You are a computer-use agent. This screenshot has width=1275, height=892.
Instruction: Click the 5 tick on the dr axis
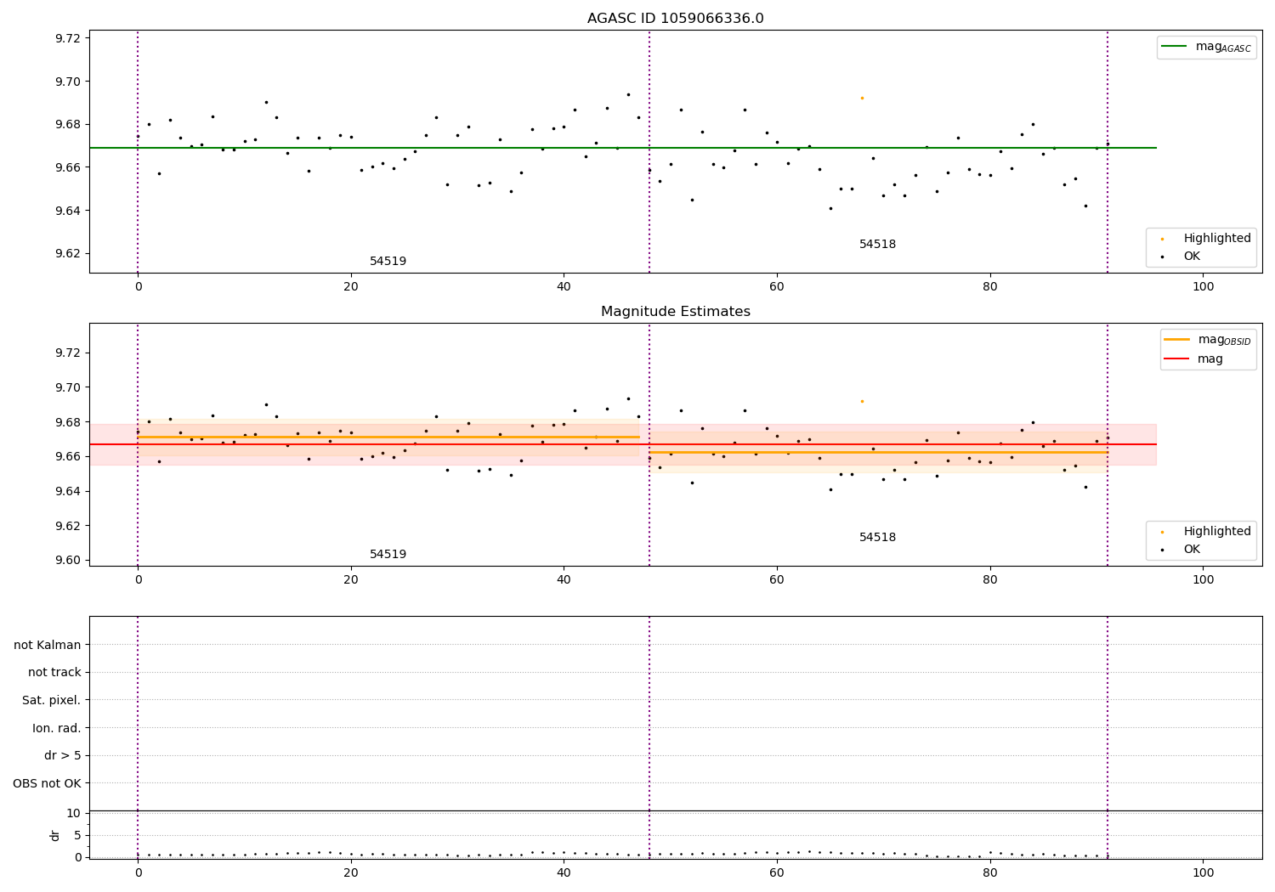click(77, 835)
